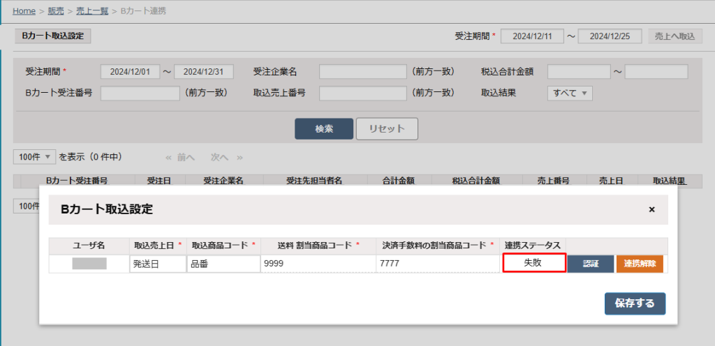The image size is (715, 346).
Task: Click the リセット button
Action: [x=387, y=129]
